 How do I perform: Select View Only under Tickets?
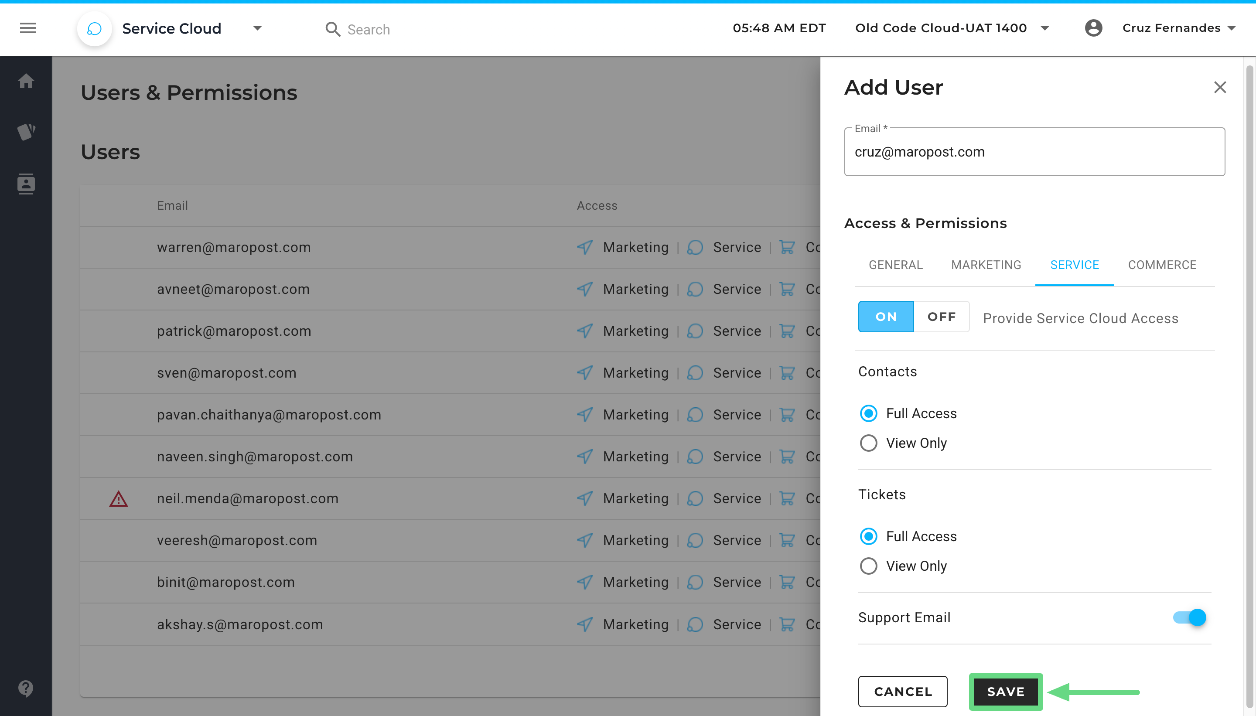click(x=868, y=566)
